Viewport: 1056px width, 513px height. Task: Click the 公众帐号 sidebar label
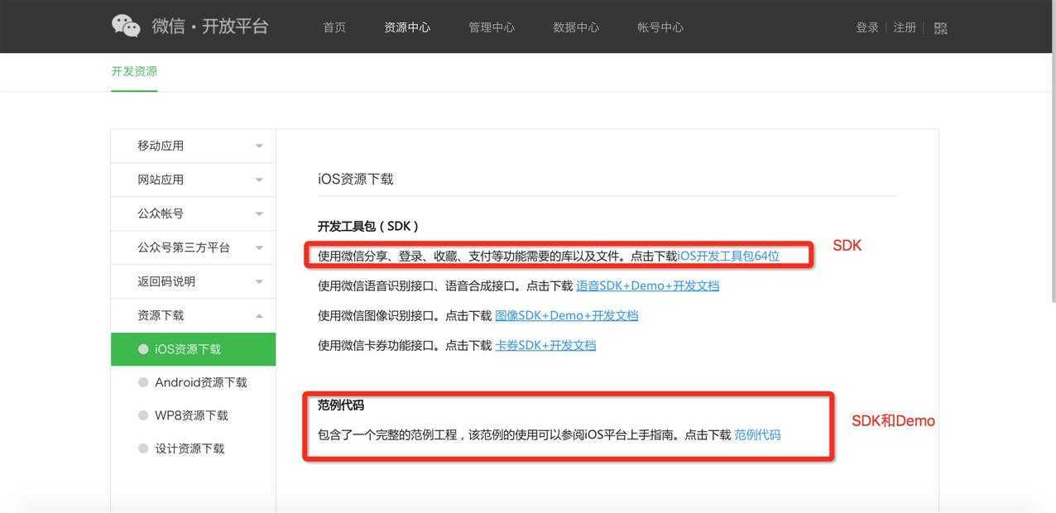pos(161,213)
